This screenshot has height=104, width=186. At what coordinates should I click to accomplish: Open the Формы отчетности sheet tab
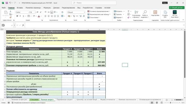[x=108, y=100]
